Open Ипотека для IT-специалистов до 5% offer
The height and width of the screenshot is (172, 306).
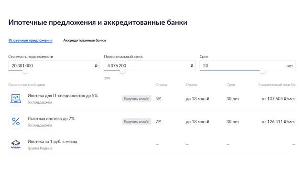pyautogui.click(x=63, y=96)
